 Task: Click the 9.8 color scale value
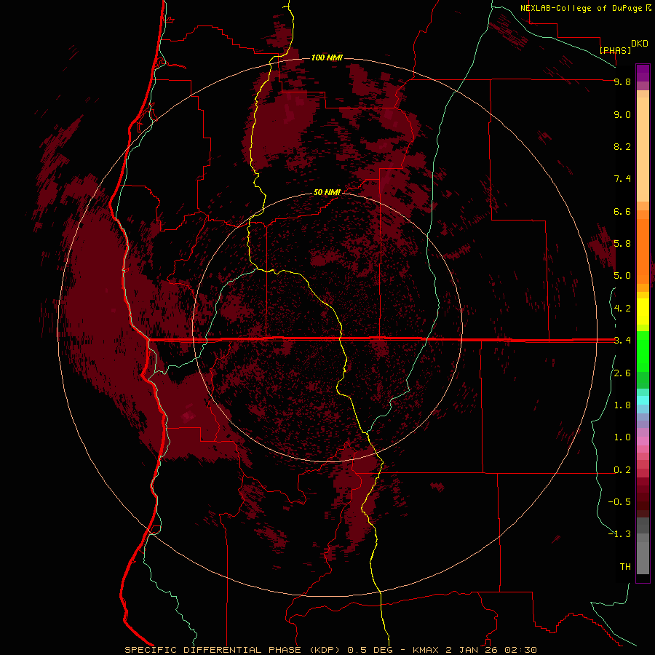point(622,82)
